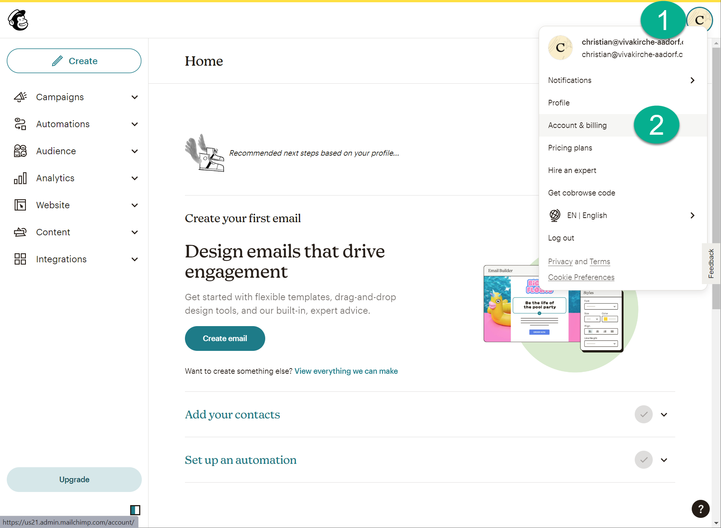
Task: Expand the Add your contacts section
Action: coord(664,415)
